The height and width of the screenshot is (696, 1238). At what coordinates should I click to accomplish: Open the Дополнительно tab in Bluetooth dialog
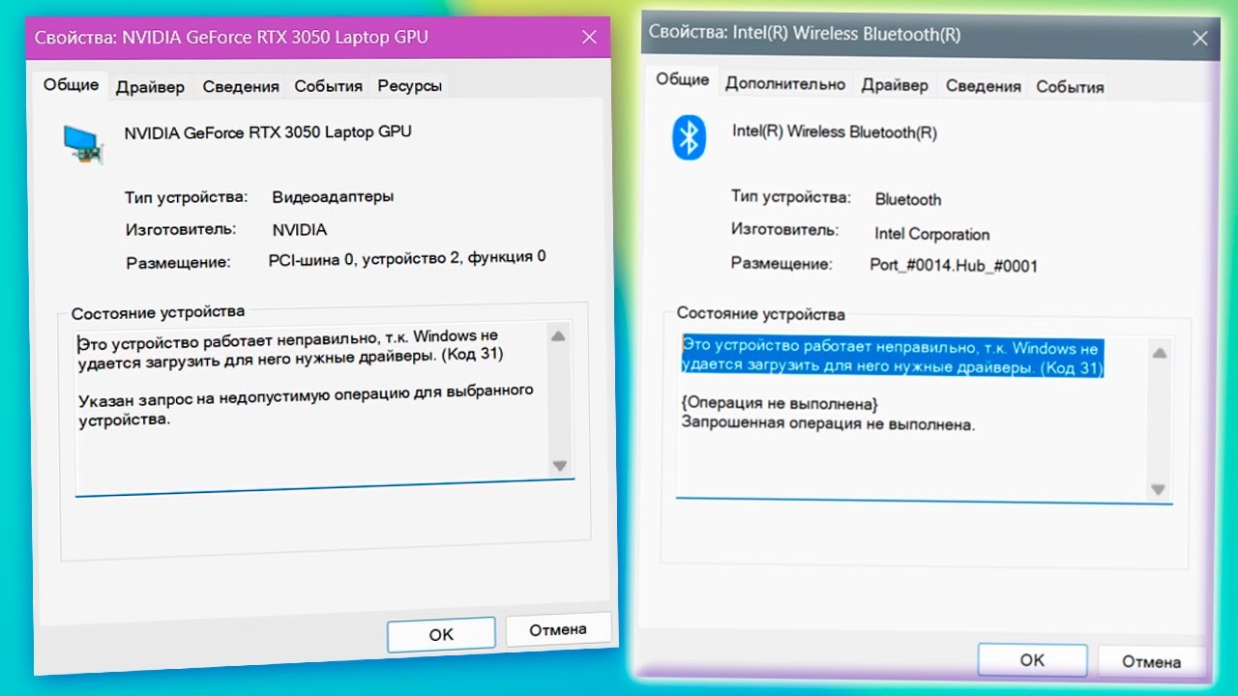(x=785, y=84)
